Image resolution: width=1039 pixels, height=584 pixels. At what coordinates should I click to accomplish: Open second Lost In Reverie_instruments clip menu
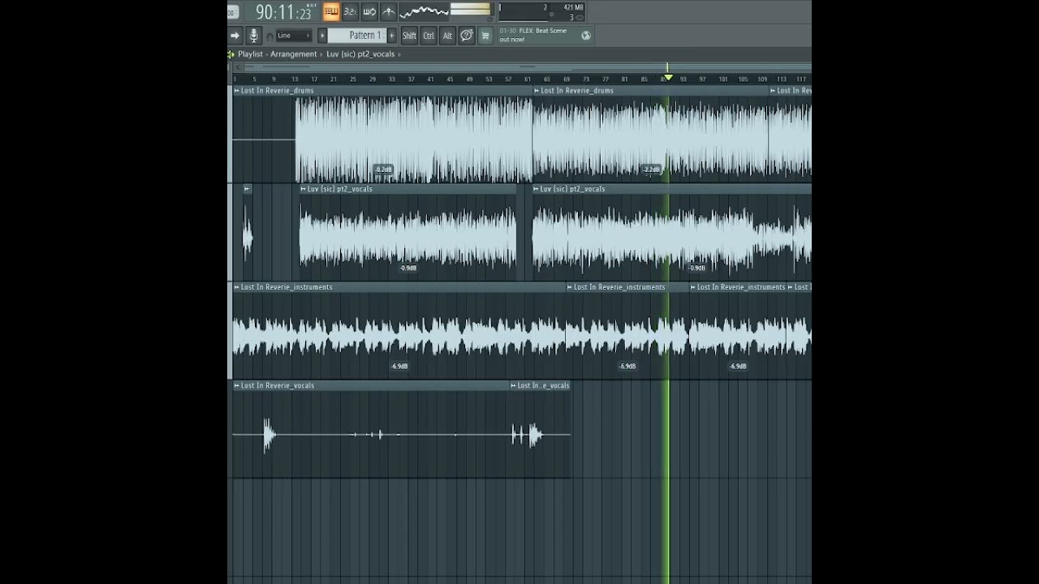pyautogui.click(x=570, y=287)
